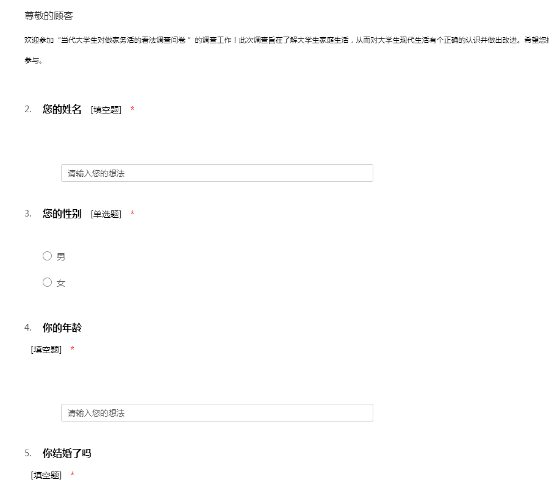Click the red required asterisk for 您的性别
Viewport: 549px width, 488px height.
[132, 214]
